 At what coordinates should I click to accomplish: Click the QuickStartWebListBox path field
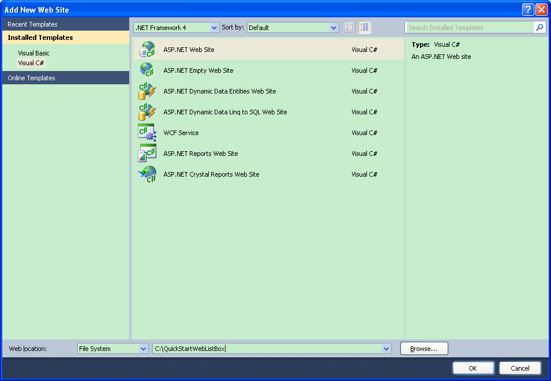tap(265, 348)
